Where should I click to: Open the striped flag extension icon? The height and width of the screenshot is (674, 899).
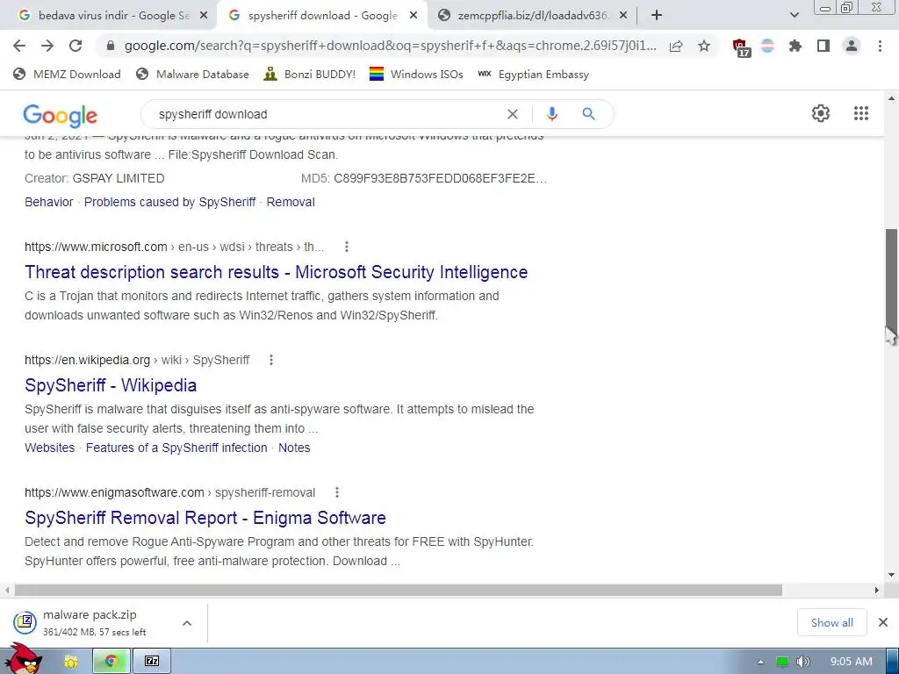(x=767, y=46)
